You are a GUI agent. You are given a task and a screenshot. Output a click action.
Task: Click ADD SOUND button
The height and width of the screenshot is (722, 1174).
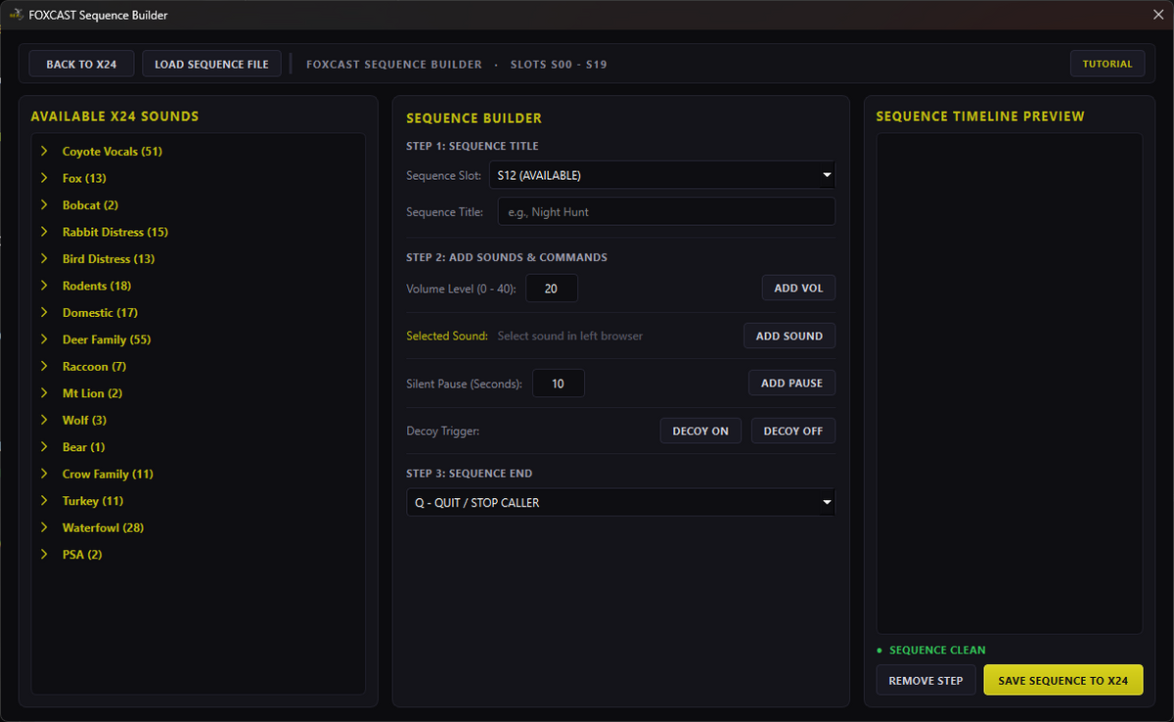pyautogui.click(x=790, y=336)
